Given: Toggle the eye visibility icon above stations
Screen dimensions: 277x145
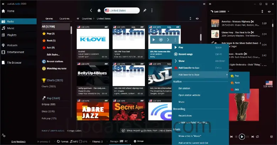Looking at the screenshot, I should point(197,18).
